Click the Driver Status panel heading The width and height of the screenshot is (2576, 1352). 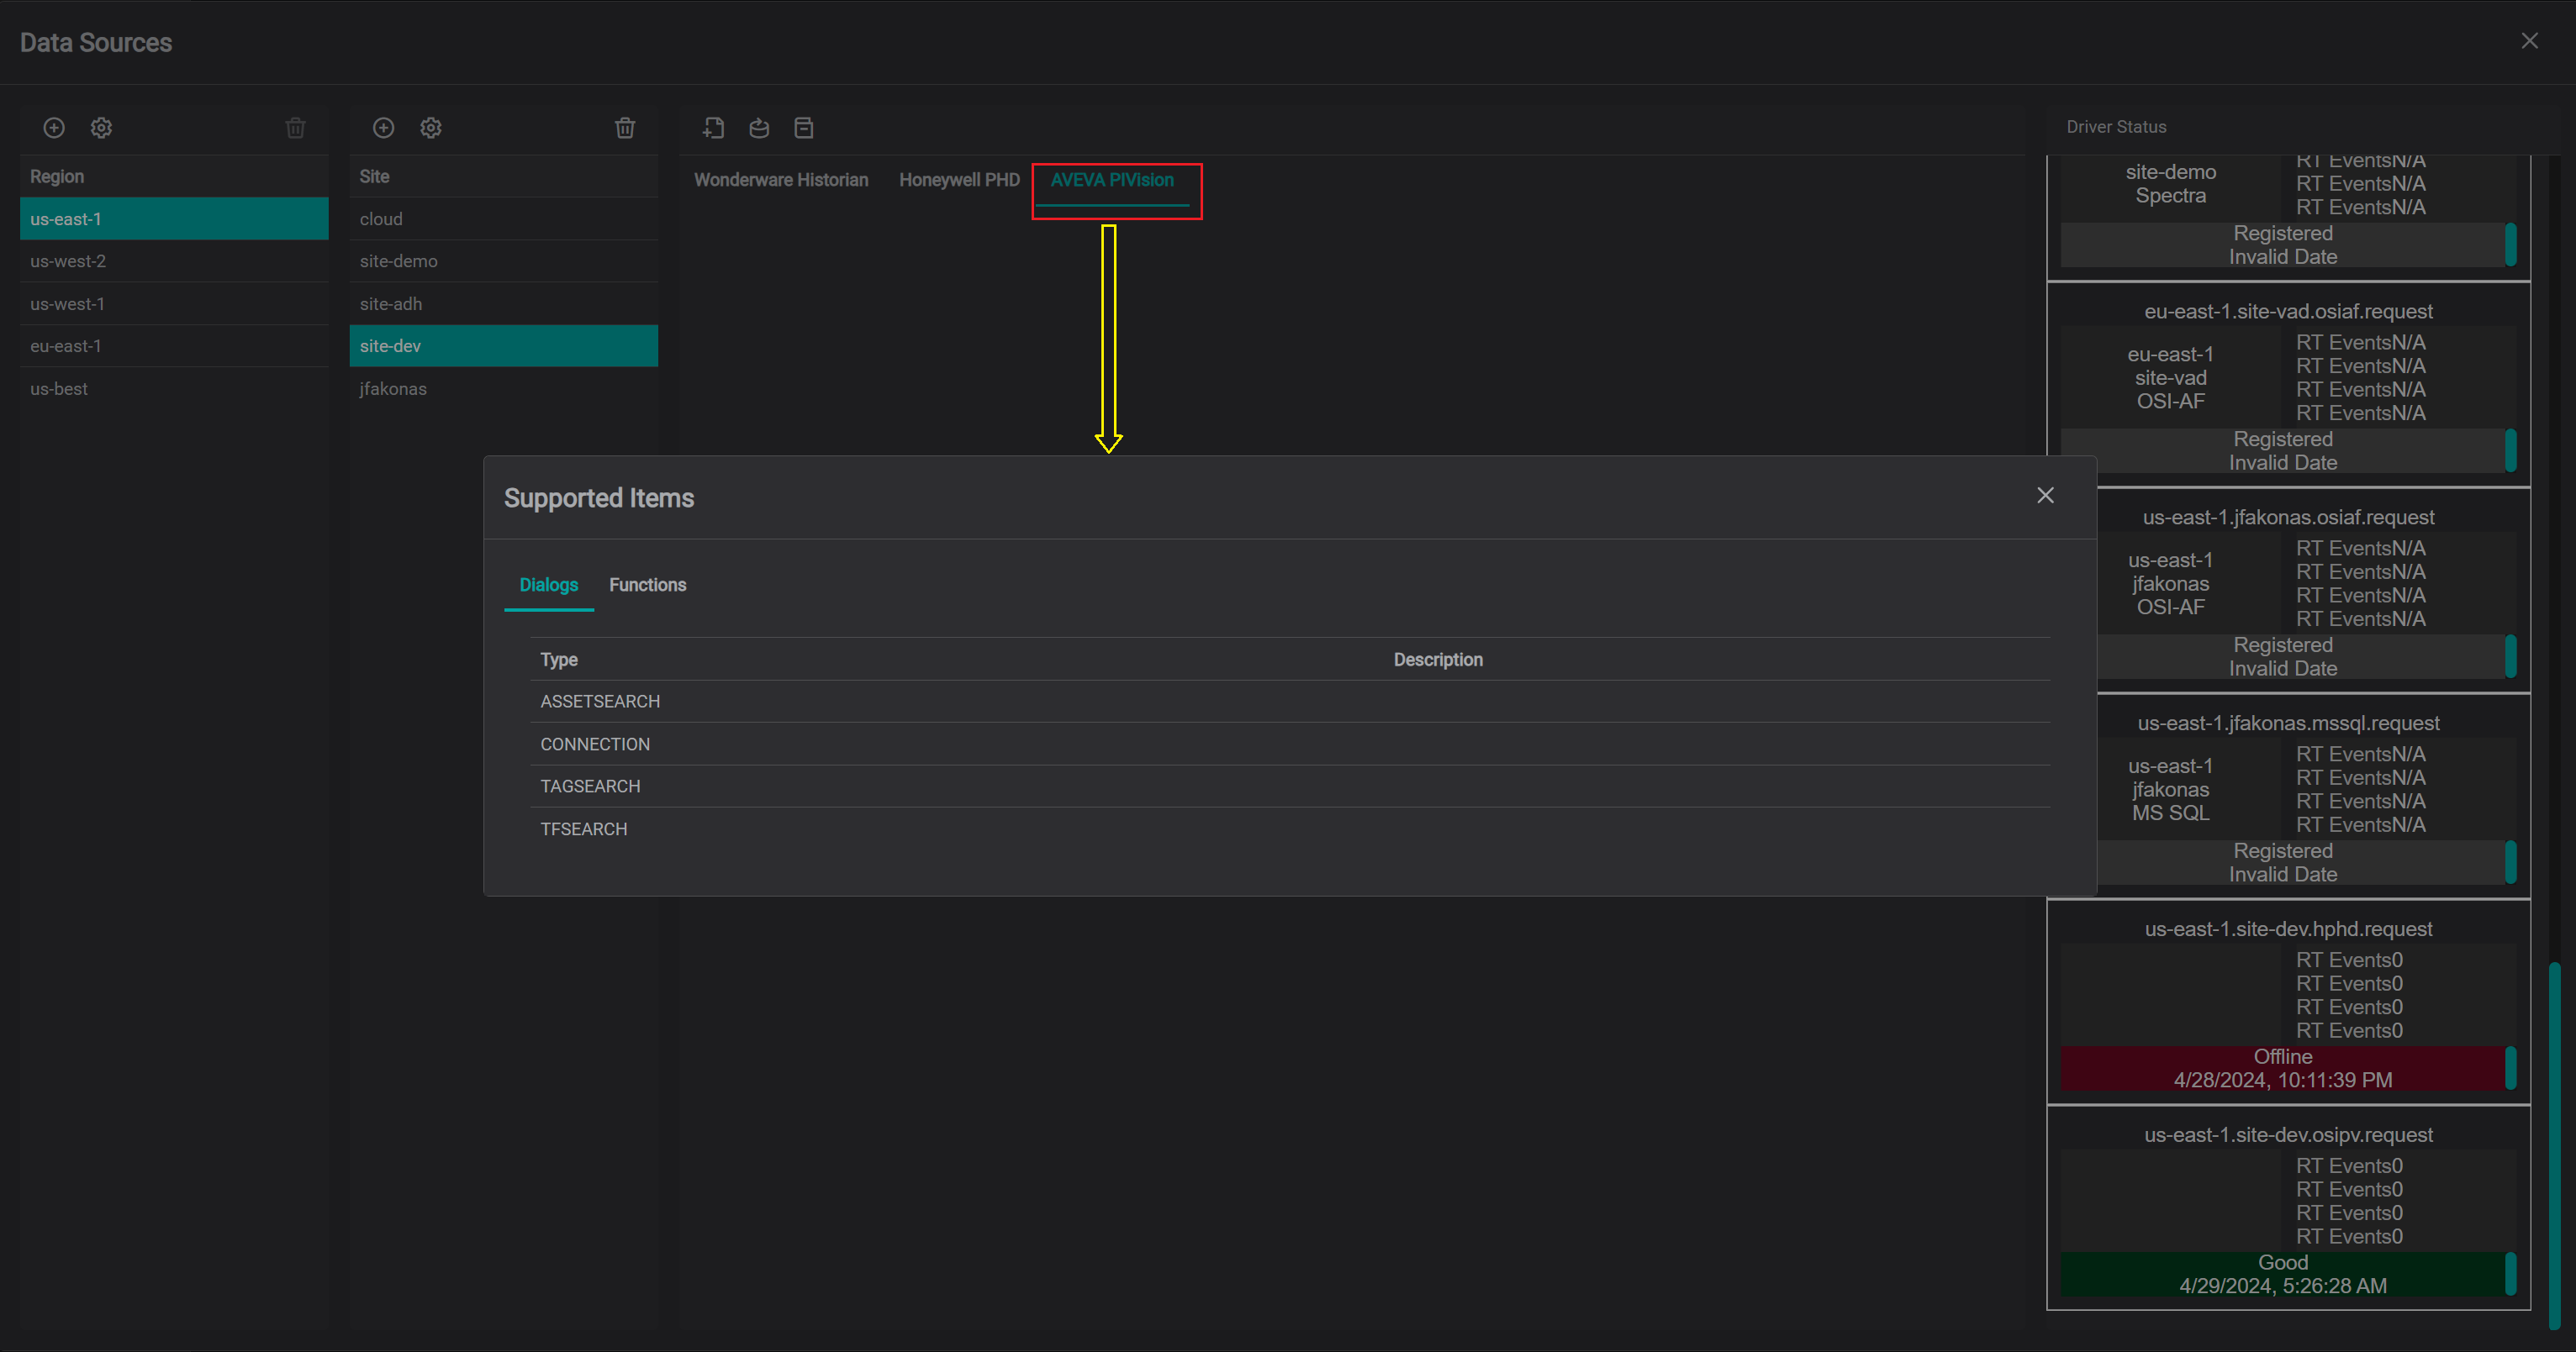[2116, 127]
